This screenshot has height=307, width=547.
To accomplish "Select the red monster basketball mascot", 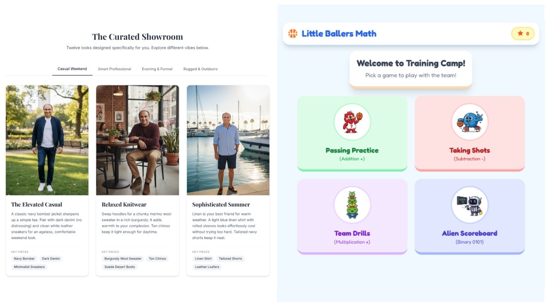I will tap(352, 122).
